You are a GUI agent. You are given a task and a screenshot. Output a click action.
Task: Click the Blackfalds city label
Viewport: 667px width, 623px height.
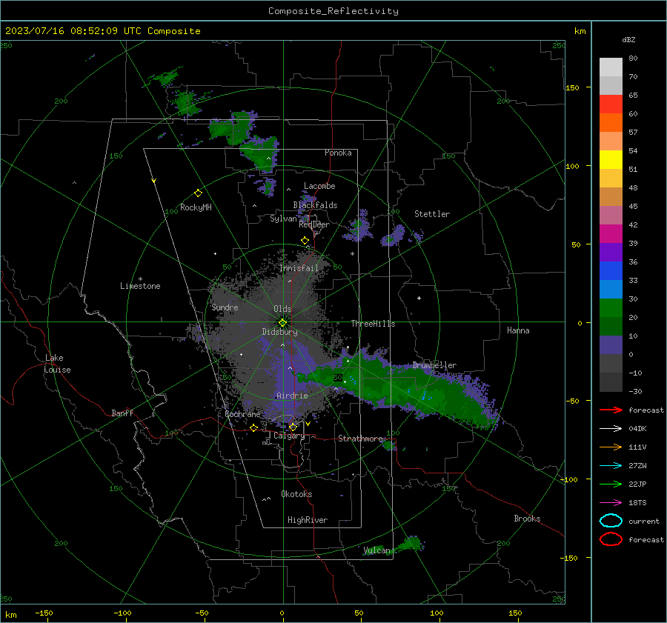pos(315,205)
